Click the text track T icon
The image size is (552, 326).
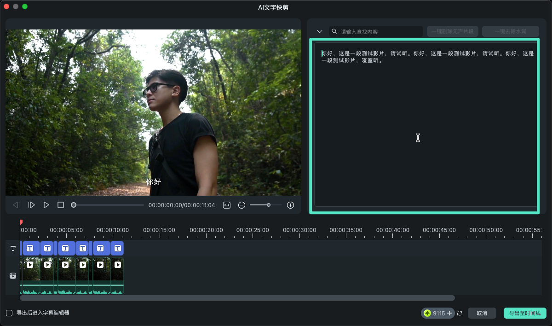(x=13, y=248)
